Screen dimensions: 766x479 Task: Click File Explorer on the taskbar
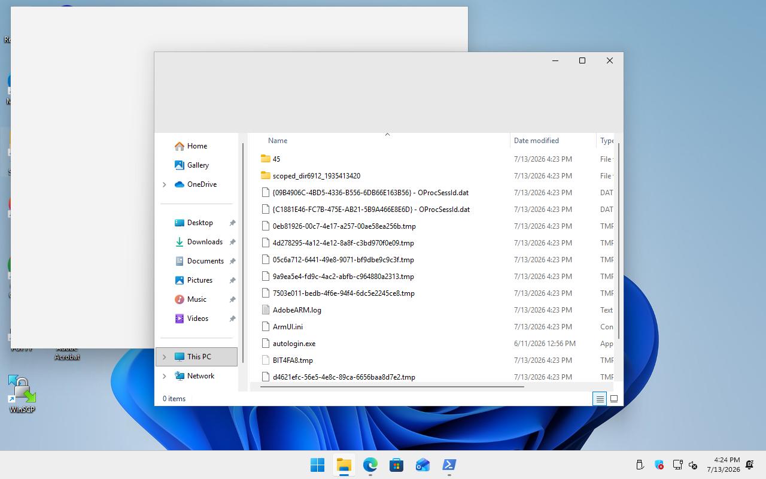pyautogui.click(x=344, y=465)
